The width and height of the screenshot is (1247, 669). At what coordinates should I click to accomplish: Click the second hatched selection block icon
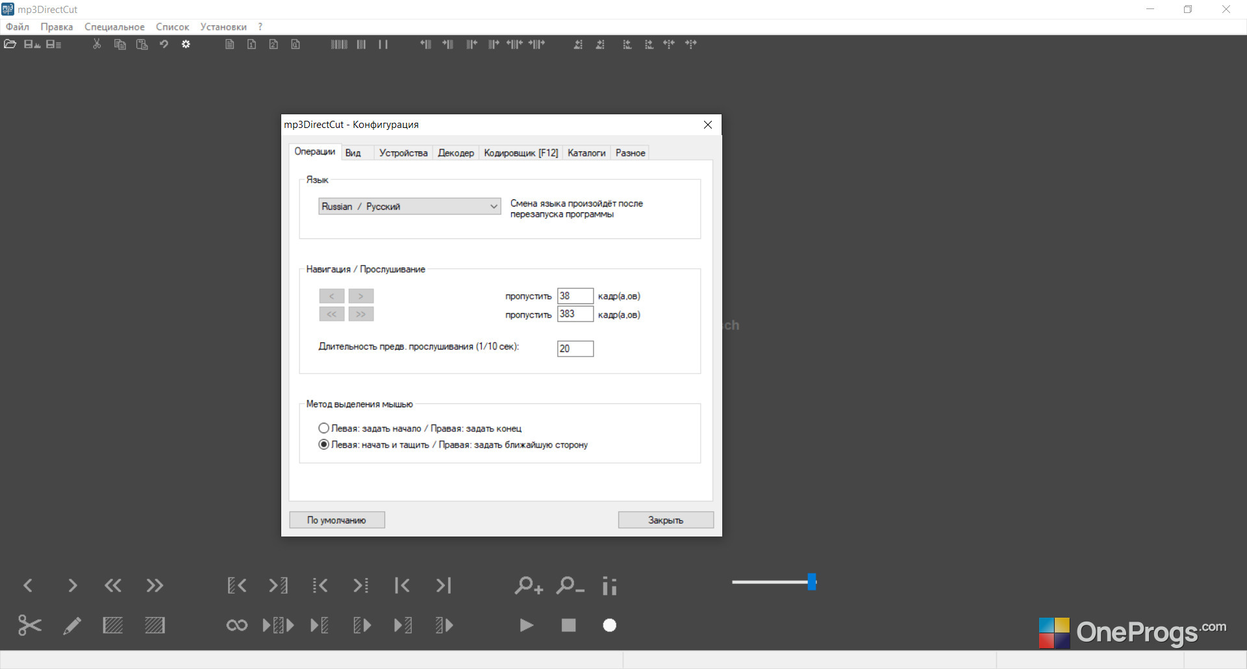tap(155, 625)
